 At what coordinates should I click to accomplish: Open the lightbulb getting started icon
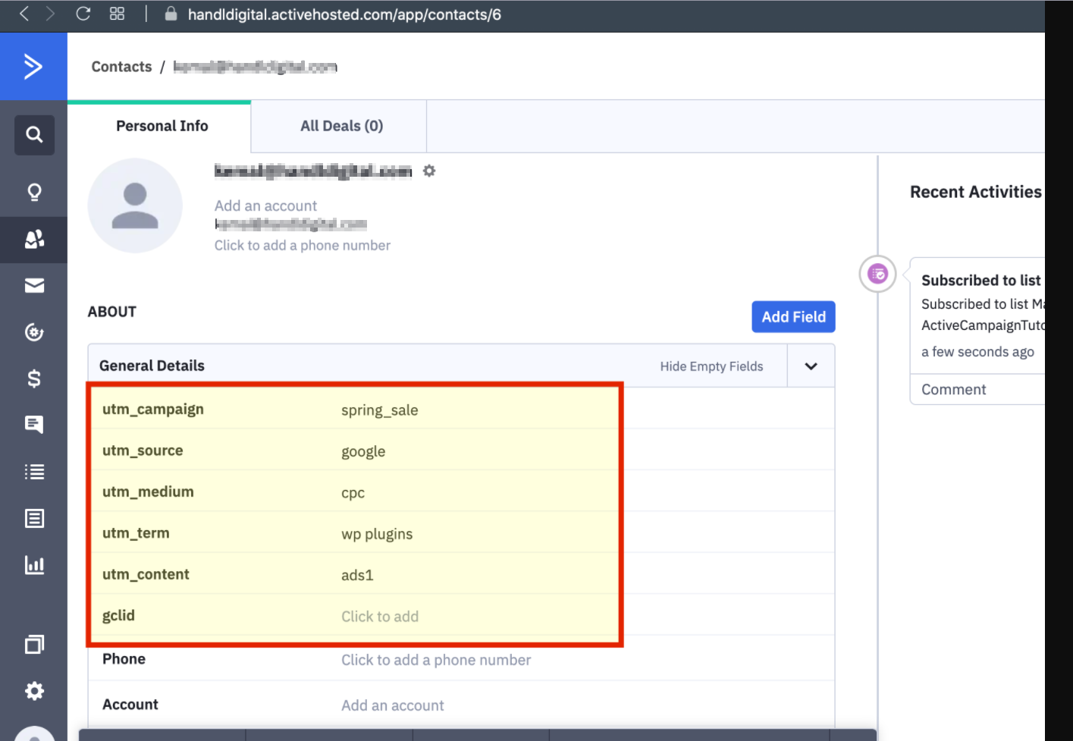(34, 192)
